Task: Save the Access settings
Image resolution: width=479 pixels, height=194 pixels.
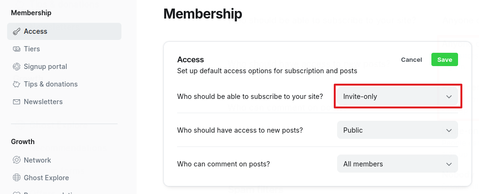Action: click(x=444, y=59)
